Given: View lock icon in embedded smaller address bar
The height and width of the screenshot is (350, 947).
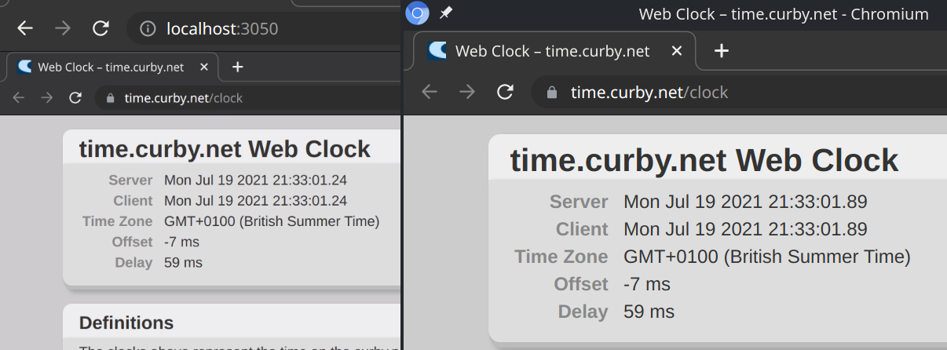Looking at the screenshot, I should (x=110, y=98).
